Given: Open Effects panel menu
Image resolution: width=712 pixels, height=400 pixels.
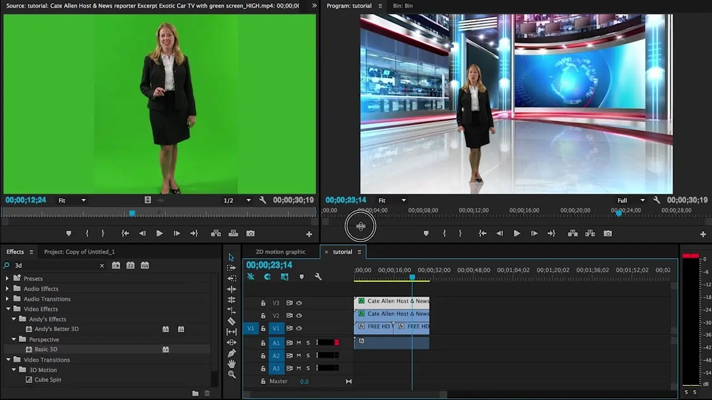Looking at the screenshot, I should (31, 252).
